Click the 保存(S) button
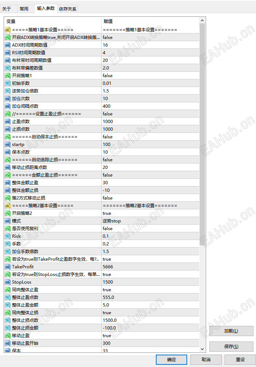Image resolution: width=256 pixels, height=367 pixels. coord(231,346)
